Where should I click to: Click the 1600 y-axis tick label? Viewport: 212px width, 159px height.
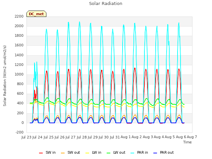point(19,45)
